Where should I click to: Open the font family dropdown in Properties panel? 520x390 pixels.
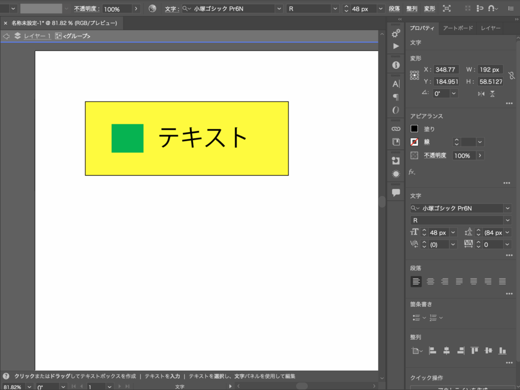(508, 208)
